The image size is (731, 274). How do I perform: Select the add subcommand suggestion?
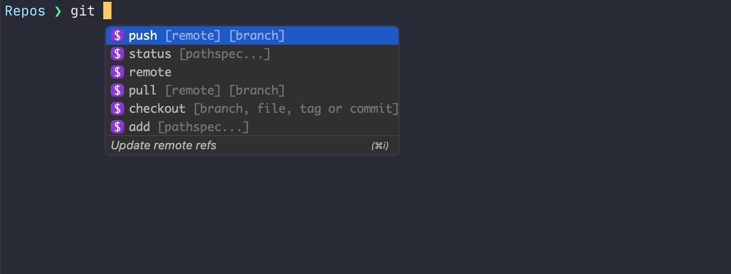139,127
